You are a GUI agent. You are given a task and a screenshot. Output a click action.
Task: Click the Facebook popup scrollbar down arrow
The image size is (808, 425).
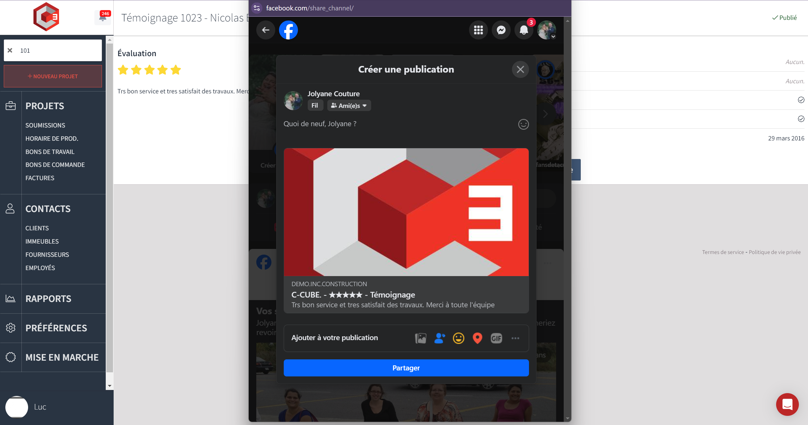(567, 418)
